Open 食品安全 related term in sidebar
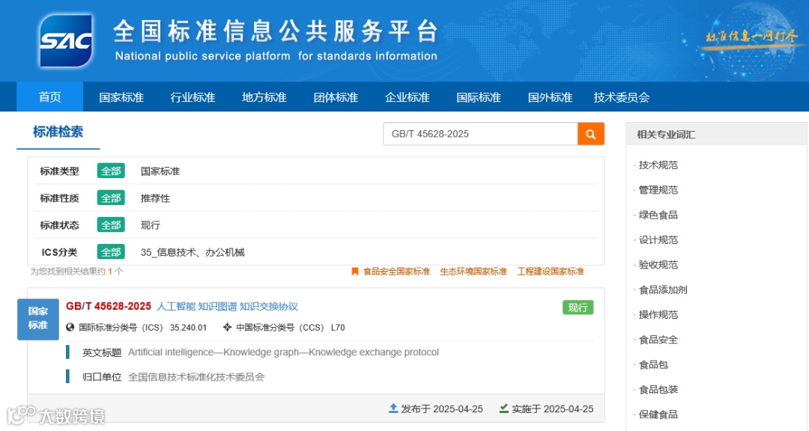 click(658, 340)
